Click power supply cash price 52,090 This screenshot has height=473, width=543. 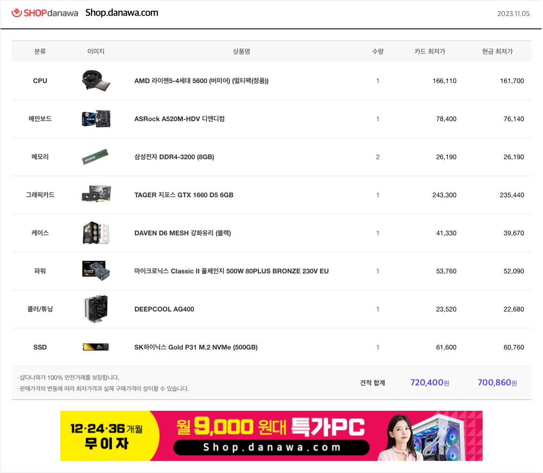pyautogui.click(x=514, y=272)
